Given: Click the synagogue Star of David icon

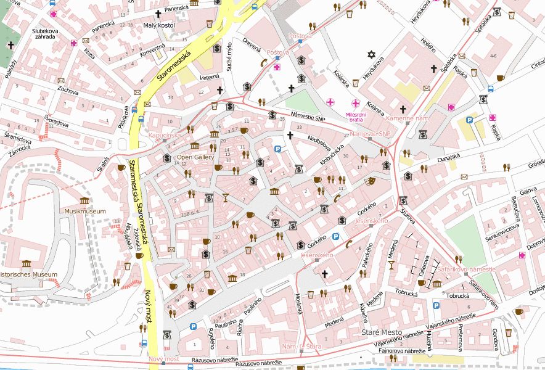Looking at the screenshot, I should tap(372, 55).
